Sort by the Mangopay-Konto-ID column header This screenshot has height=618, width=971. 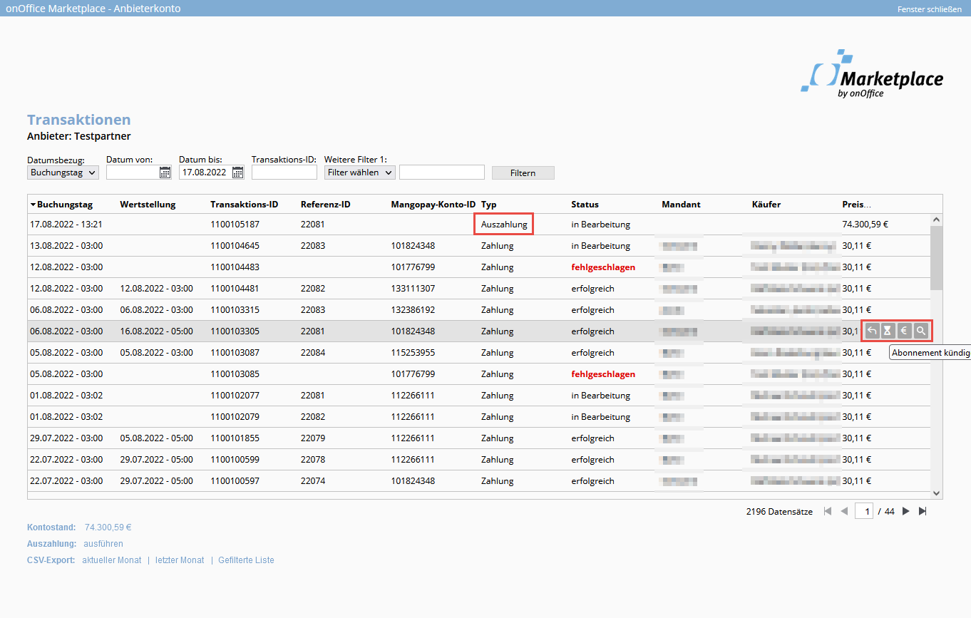pos(433,205)
